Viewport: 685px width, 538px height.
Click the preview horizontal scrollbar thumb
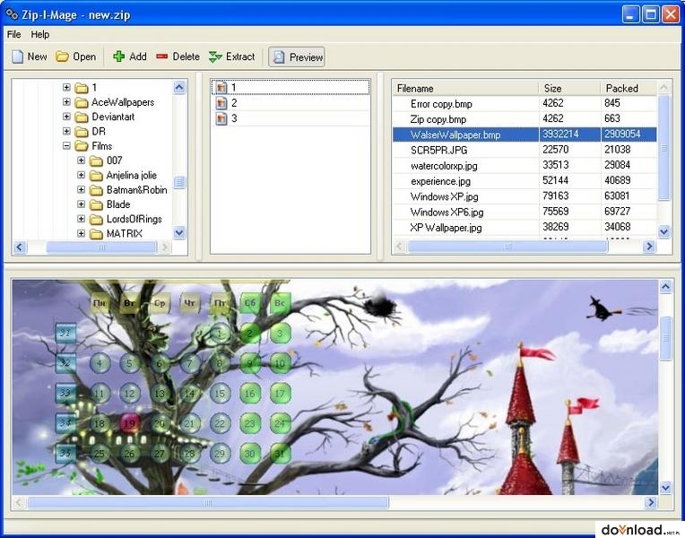pyautogui.click(x=208, y=503)
